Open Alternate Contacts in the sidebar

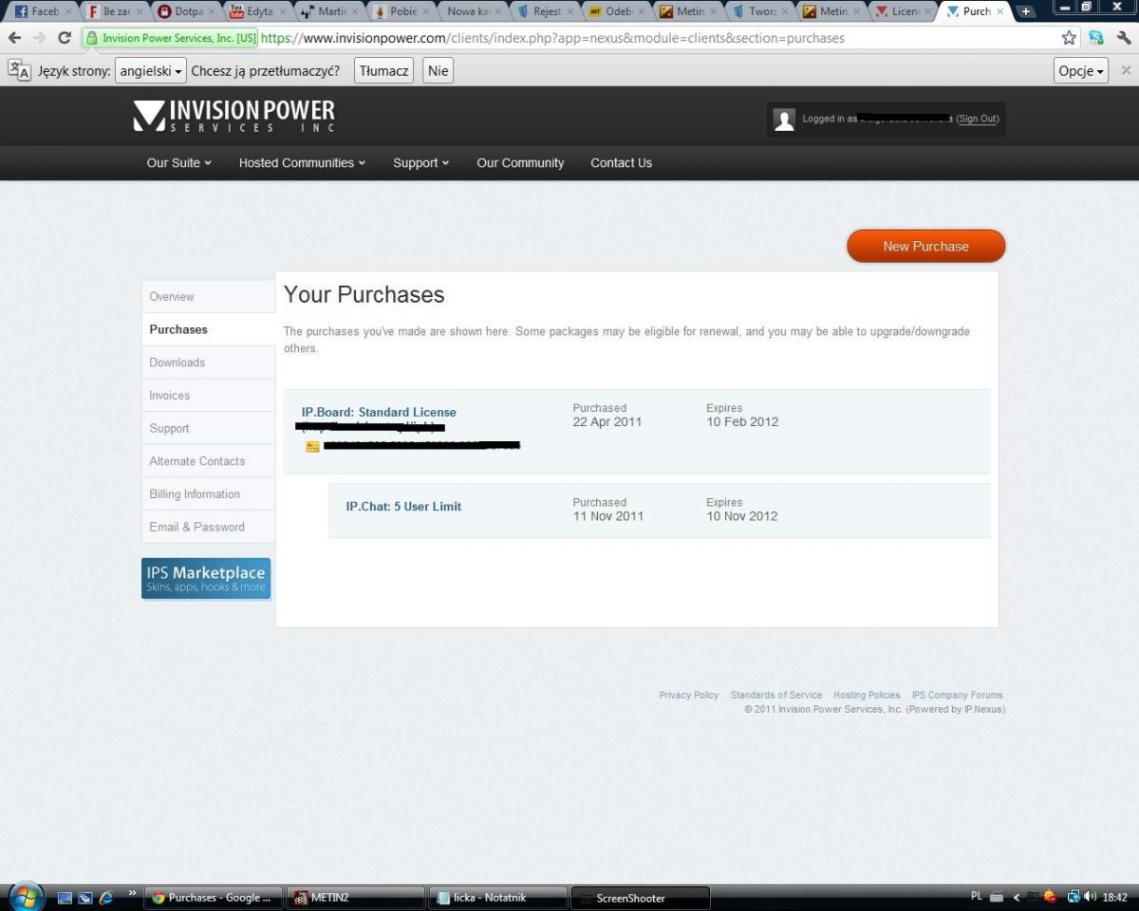(208, 461)
